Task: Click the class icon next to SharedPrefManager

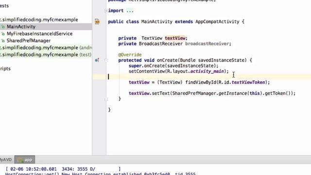Action: point(3,41)
